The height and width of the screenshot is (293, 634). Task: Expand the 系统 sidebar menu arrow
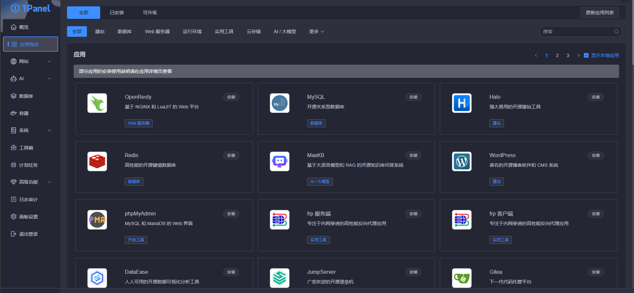click(49, 131)
